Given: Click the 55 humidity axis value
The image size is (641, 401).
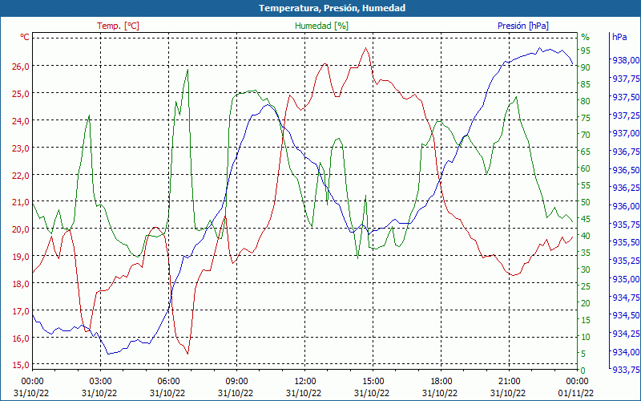Looking at the screenshot, I should (x=586, y=185).
